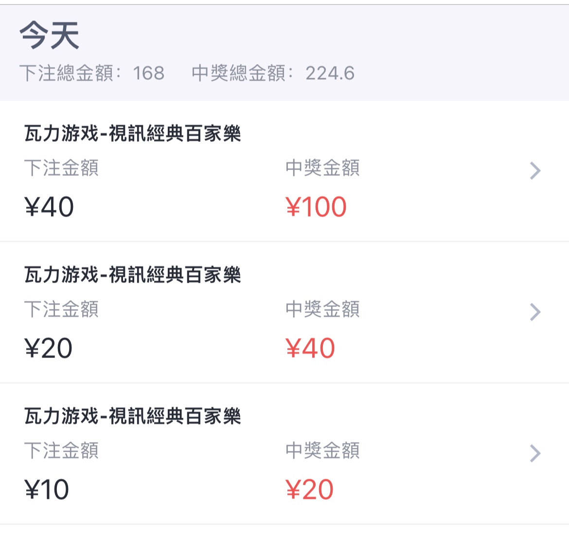The image size is (569, 544).
Task: Tap 中獎金額 label in third record
Action: [322, 451]
